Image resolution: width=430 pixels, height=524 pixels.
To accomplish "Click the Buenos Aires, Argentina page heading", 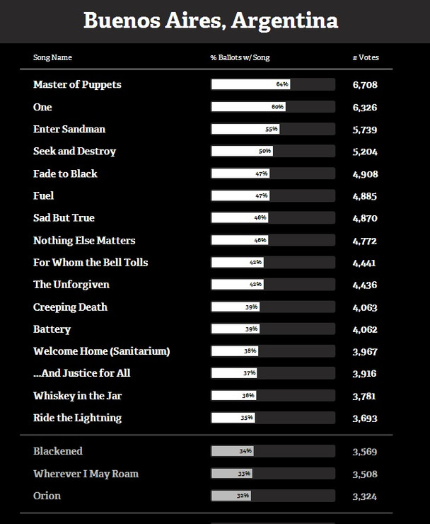I will pos(210,21).
